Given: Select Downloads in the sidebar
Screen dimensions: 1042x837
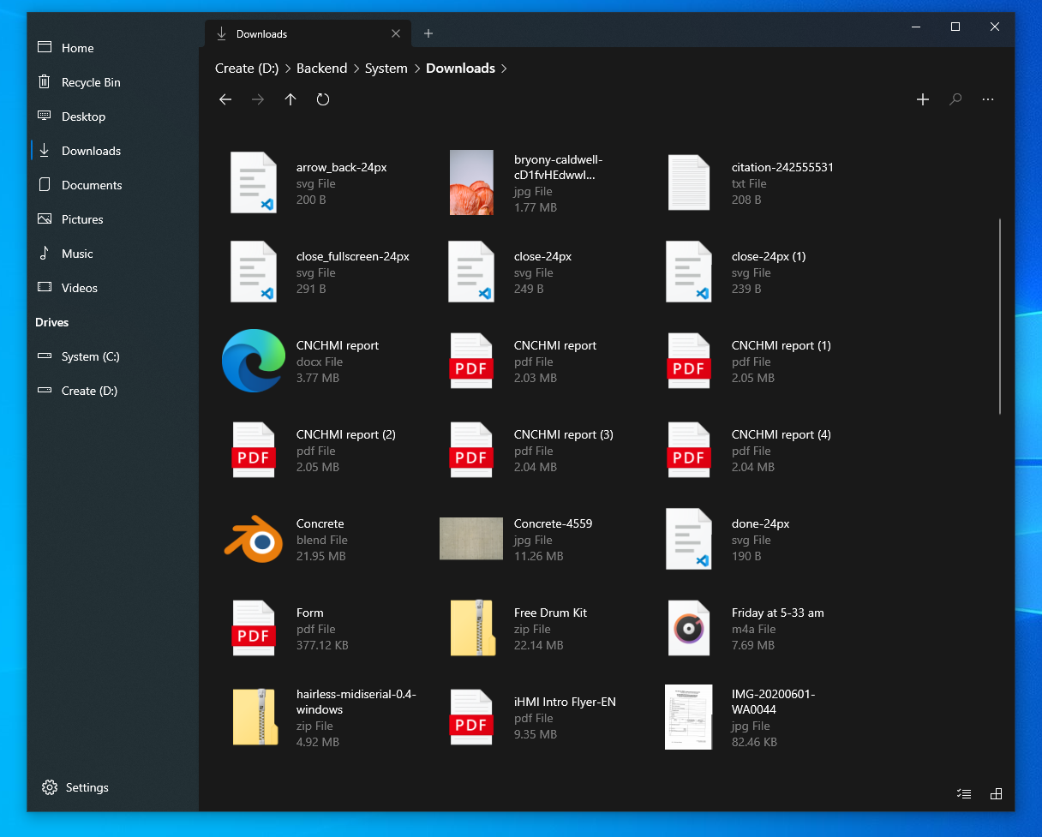Looking at the screenshot, I should click(115, 151).
